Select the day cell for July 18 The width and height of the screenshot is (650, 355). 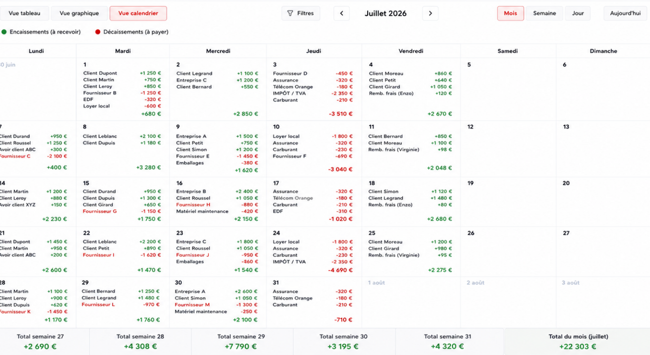411,202
